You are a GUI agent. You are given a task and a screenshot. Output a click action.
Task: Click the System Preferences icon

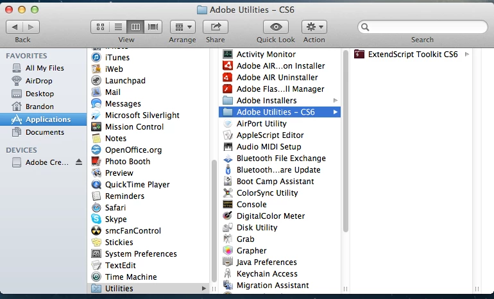pos(96,253)
